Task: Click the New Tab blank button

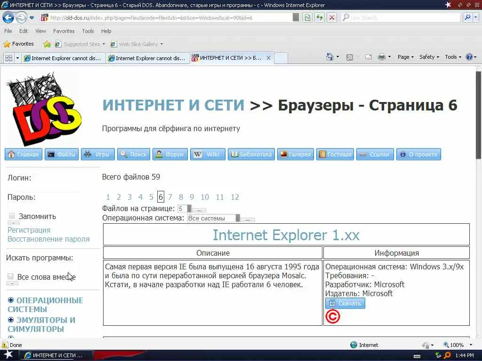Action: point(281,58)
